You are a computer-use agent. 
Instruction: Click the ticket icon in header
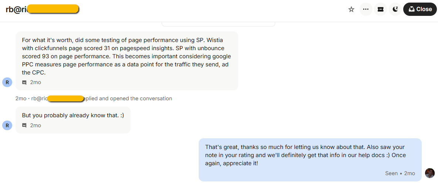(380, 10)
